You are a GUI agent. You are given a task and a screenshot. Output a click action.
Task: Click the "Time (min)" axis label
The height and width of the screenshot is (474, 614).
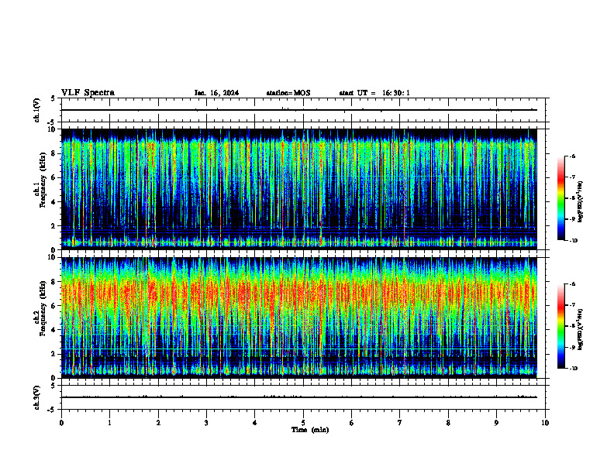(310, 430)
